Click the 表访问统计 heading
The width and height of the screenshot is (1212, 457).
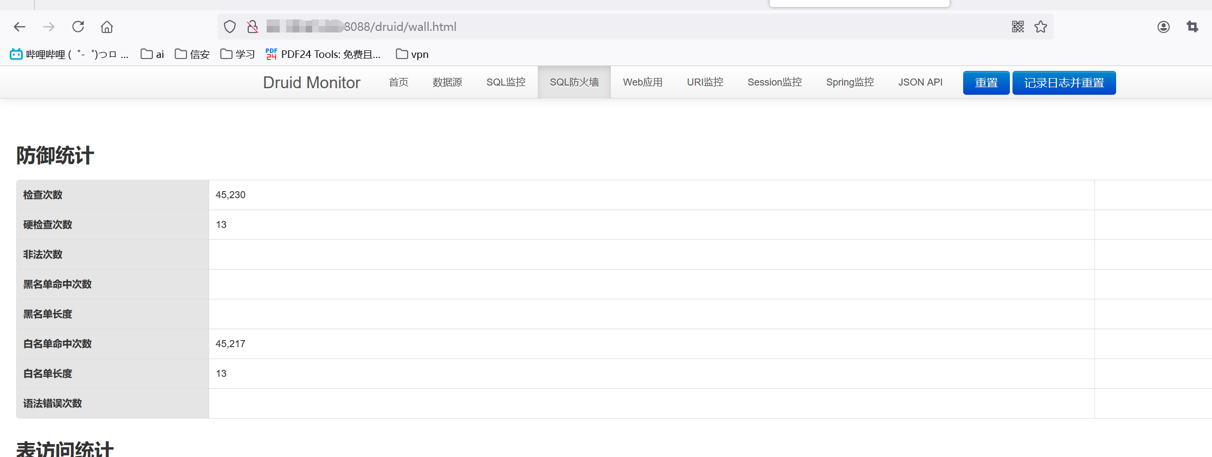(x=65, y=449)
